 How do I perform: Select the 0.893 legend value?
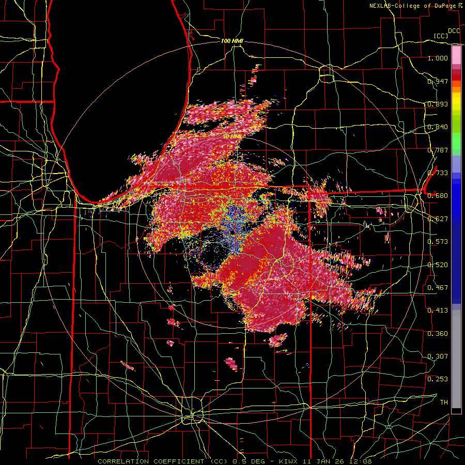click(438, 104)
